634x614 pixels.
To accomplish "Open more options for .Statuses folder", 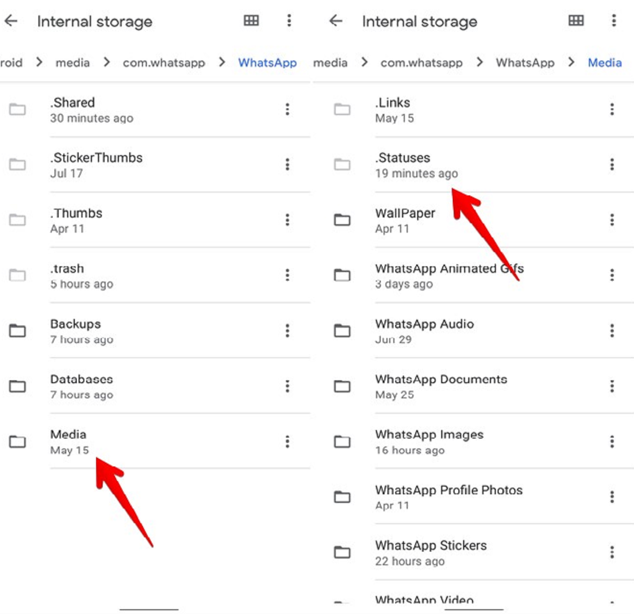I will point(612,165).
